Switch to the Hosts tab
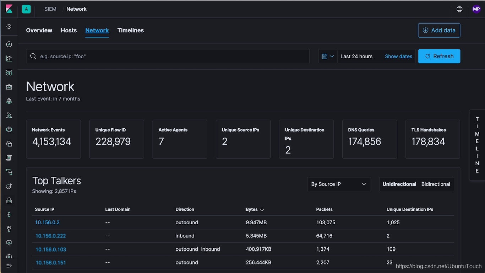Image resolution: width=485 pixels, height=273 pixels. pyautogui.click(x=69, y=31)
